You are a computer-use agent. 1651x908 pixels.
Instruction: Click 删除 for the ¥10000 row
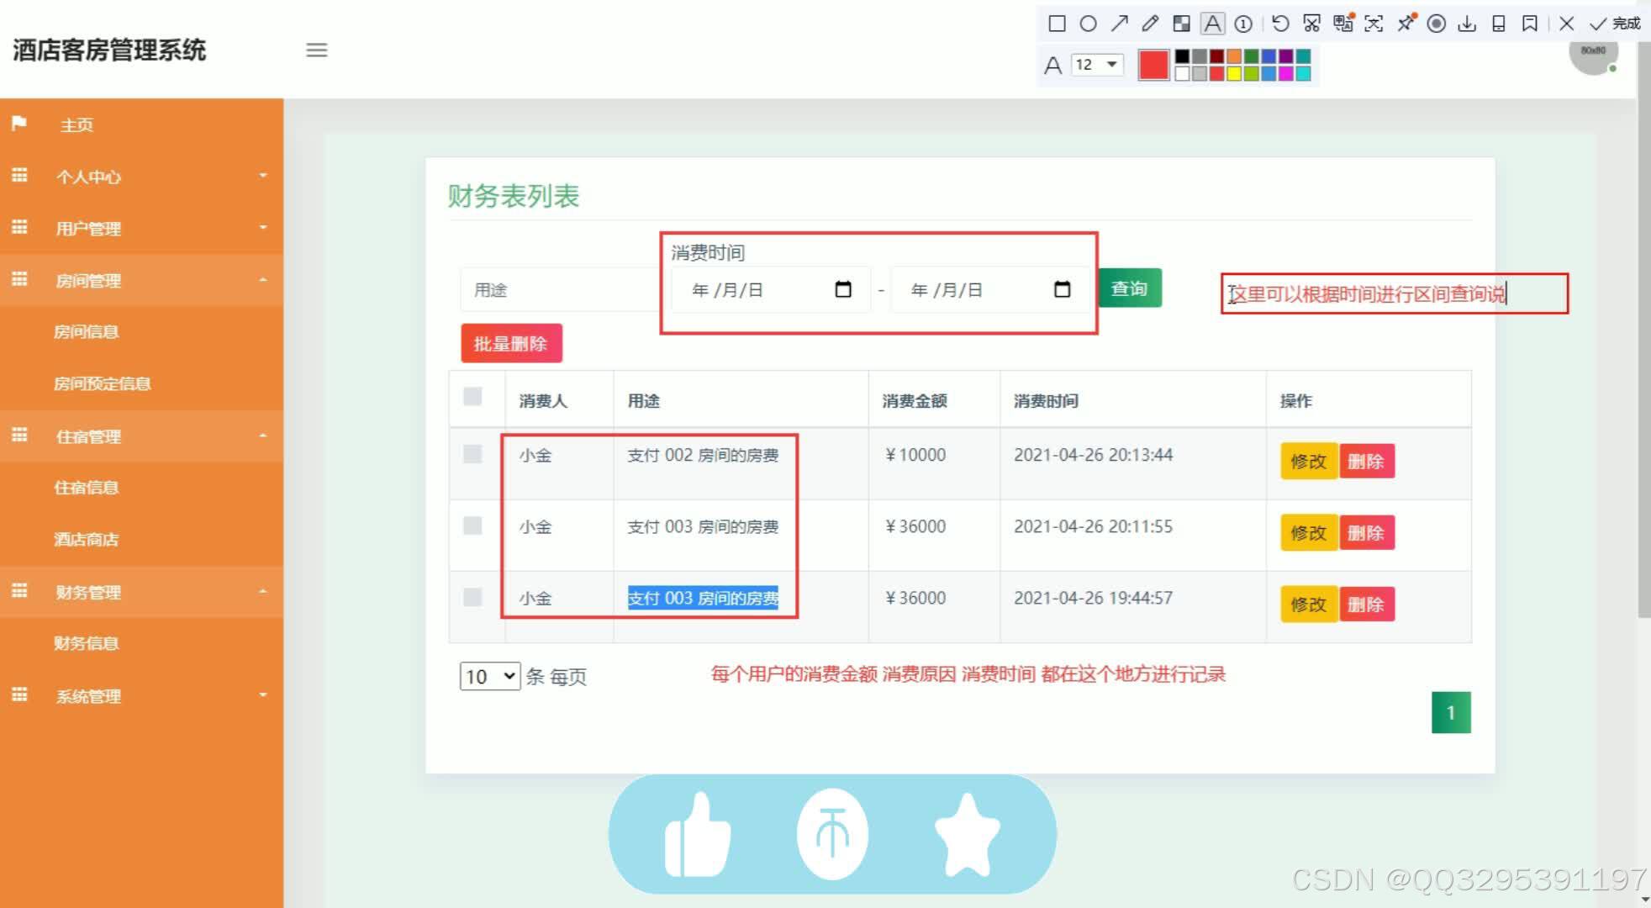click(x=1366, y=461)
